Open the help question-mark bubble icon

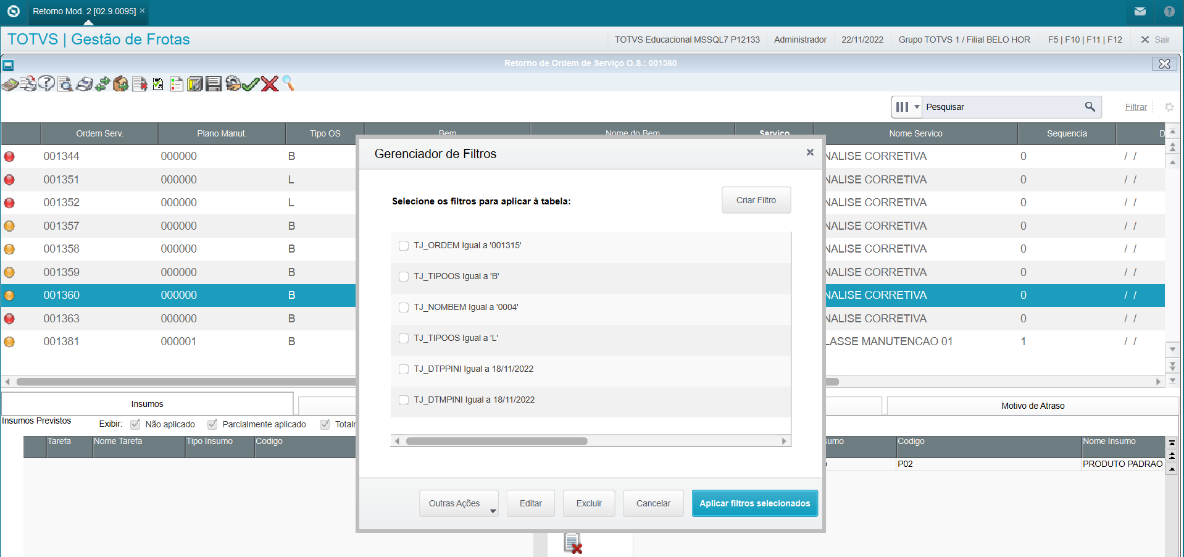(46, 83)
